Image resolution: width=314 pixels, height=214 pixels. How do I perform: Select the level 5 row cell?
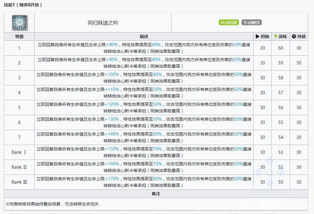[x=19, y=108]
